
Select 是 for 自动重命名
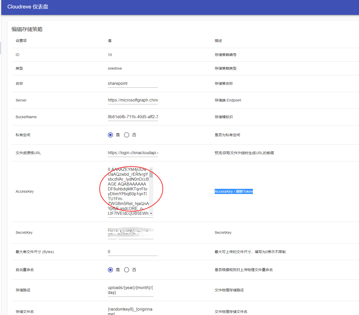(x=110, y=270)
